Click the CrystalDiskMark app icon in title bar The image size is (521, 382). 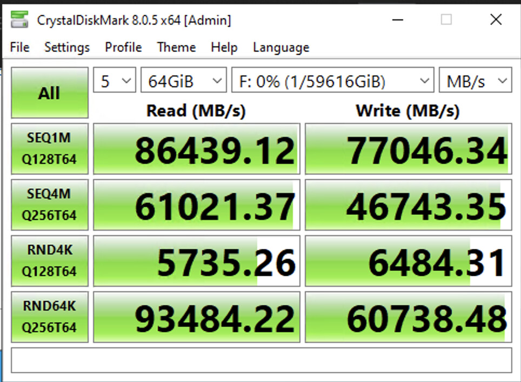(20, 20)
